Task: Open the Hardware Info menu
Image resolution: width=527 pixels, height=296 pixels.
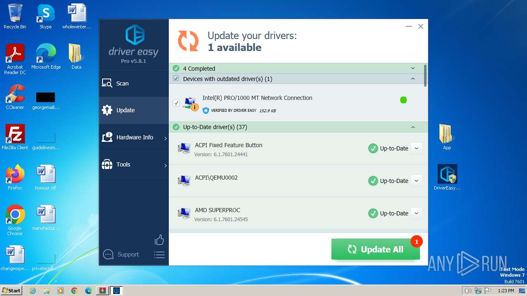Action: click(134, 137)
